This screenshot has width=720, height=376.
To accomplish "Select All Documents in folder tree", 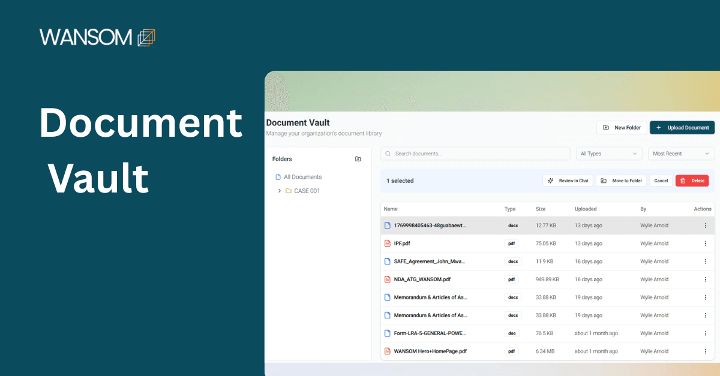I will click(302, 177).
